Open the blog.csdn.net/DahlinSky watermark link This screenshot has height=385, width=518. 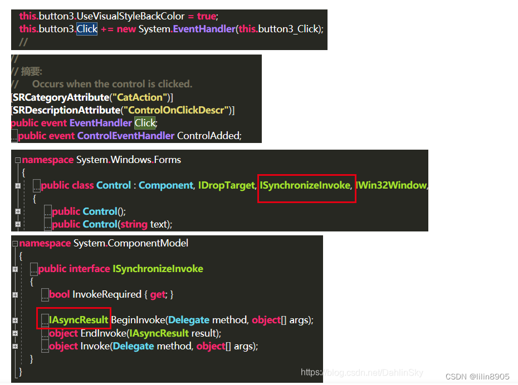coord(361,372)
